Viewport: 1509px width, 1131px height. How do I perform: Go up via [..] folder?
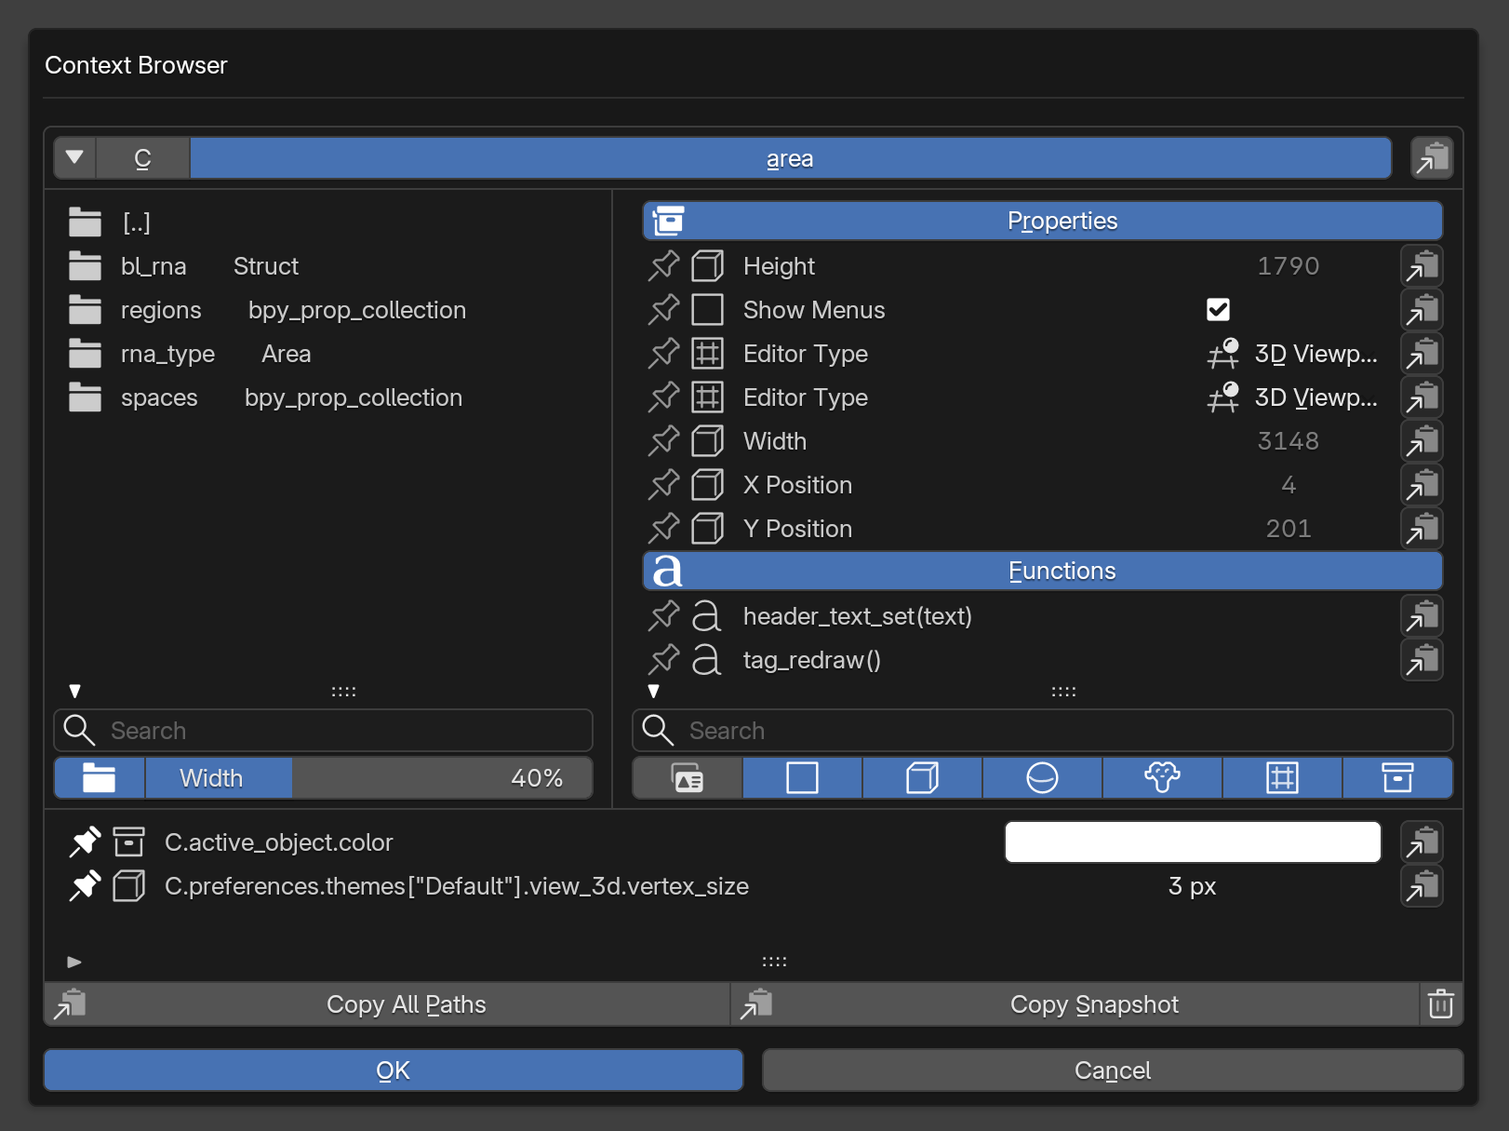coord(85,222)
